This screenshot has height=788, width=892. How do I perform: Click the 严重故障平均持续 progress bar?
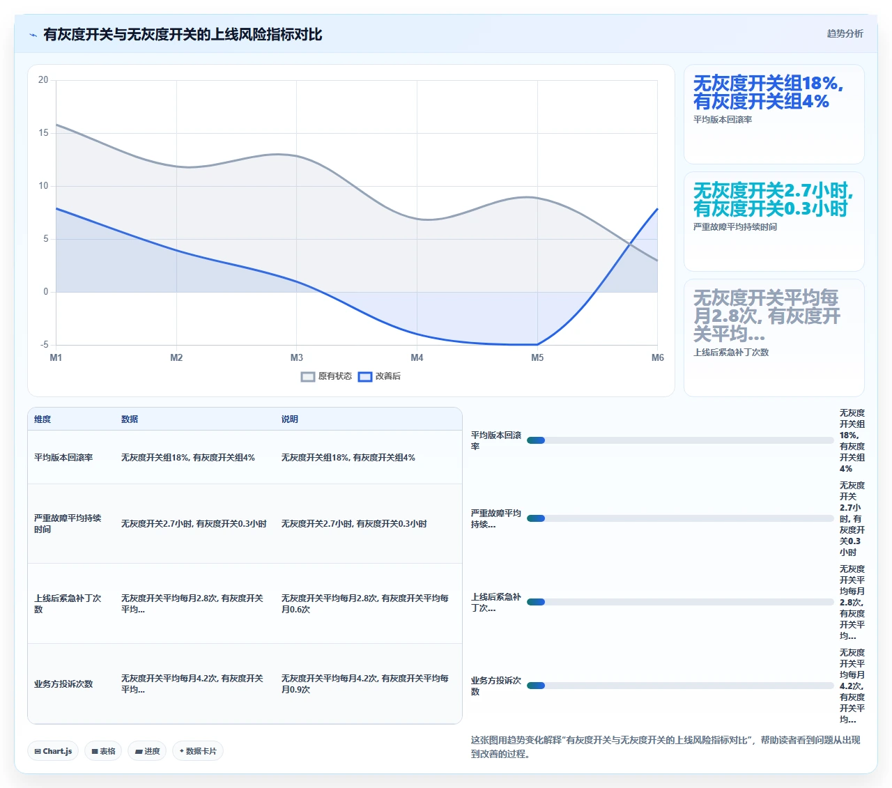(680, 518)
